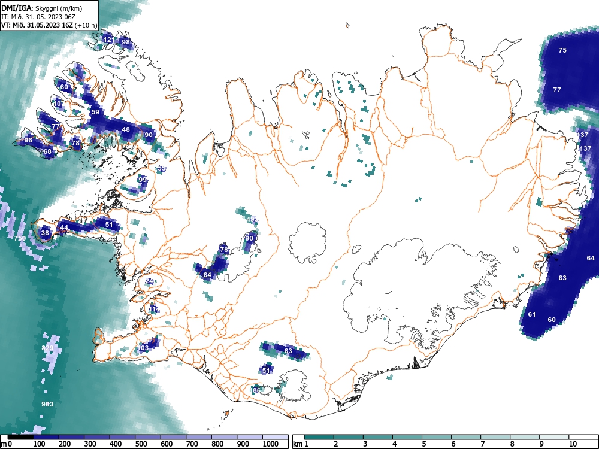Pick the pale swatch between 9 and 10 km
This screenshot has width=599, height=449.
click(x=554, y=438)
